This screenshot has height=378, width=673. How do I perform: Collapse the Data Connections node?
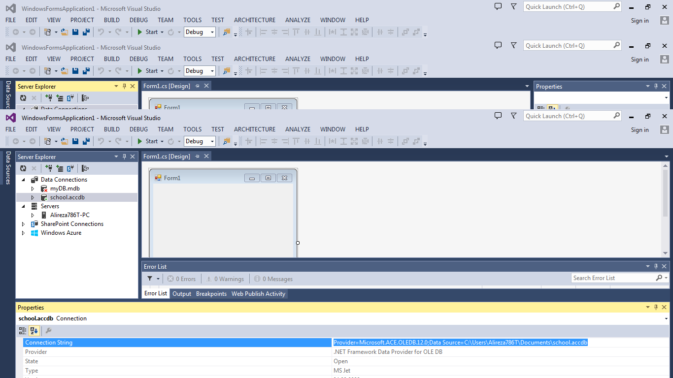pyautogui.click(x=23, y=180)
